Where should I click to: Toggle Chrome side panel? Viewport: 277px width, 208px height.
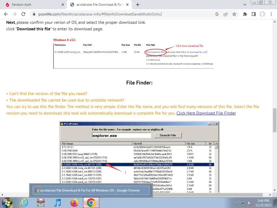point(254,14)
